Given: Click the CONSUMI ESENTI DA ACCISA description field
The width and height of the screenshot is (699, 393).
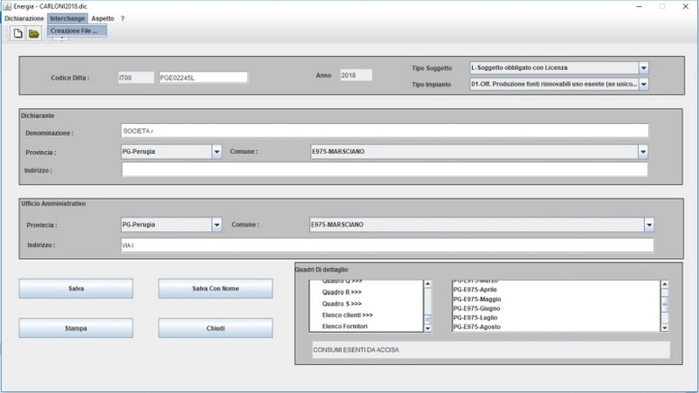Looking at the screenshot, I should pyautogui.click(x=491, y=350).
